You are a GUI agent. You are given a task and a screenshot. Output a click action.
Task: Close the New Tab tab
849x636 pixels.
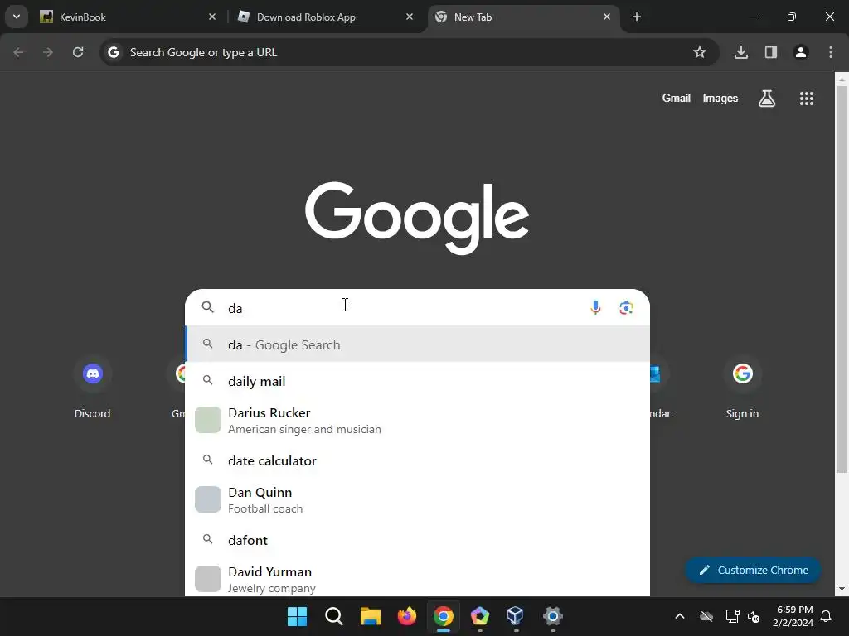607,17
